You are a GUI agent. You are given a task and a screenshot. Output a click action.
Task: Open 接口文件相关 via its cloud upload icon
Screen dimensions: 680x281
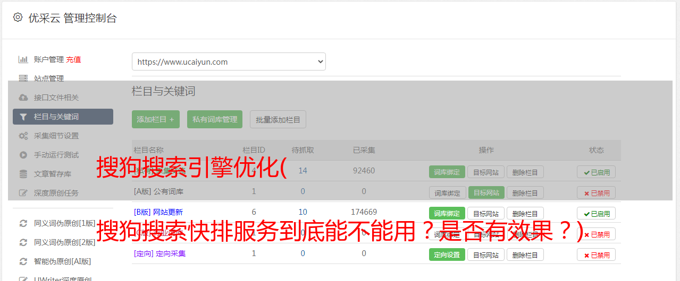(23, 98)
